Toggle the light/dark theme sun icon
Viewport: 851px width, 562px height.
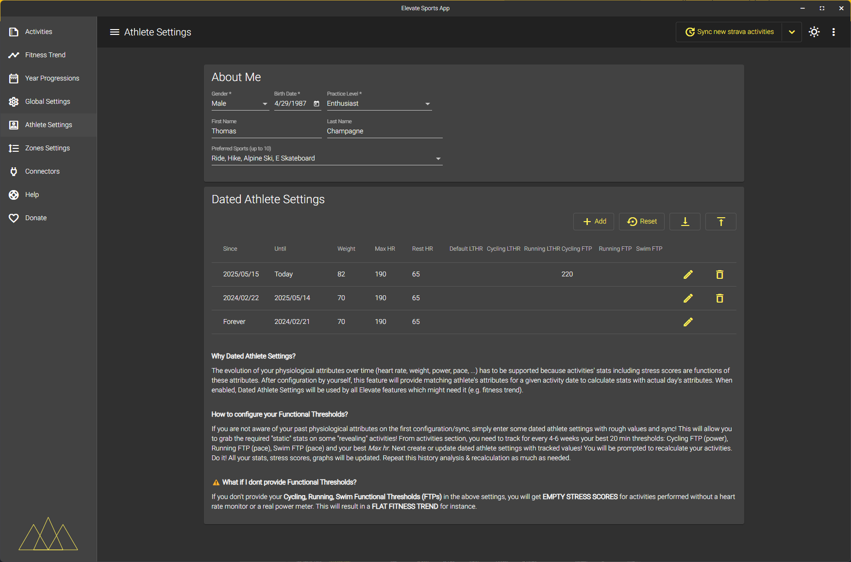click(x=814, y=32)
